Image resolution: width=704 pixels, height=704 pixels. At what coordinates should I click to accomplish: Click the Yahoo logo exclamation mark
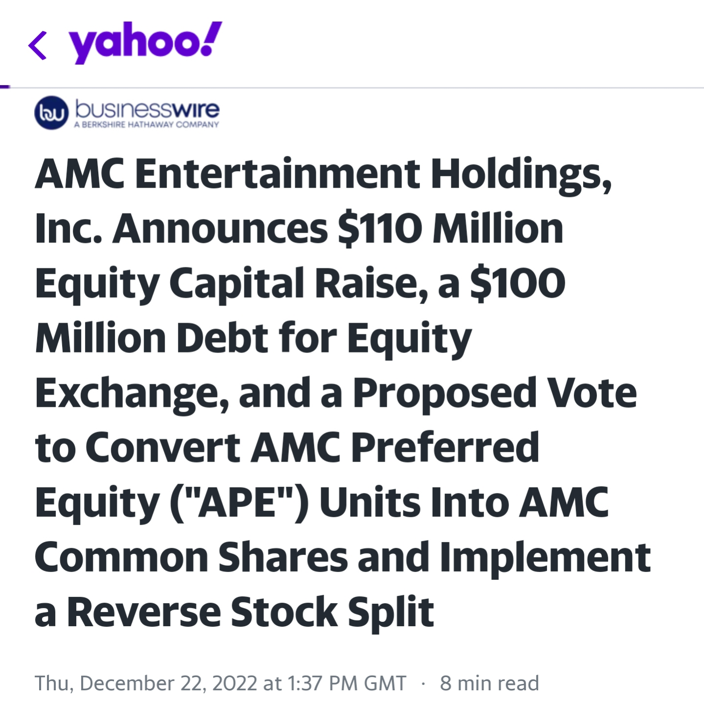pos(211,38)
